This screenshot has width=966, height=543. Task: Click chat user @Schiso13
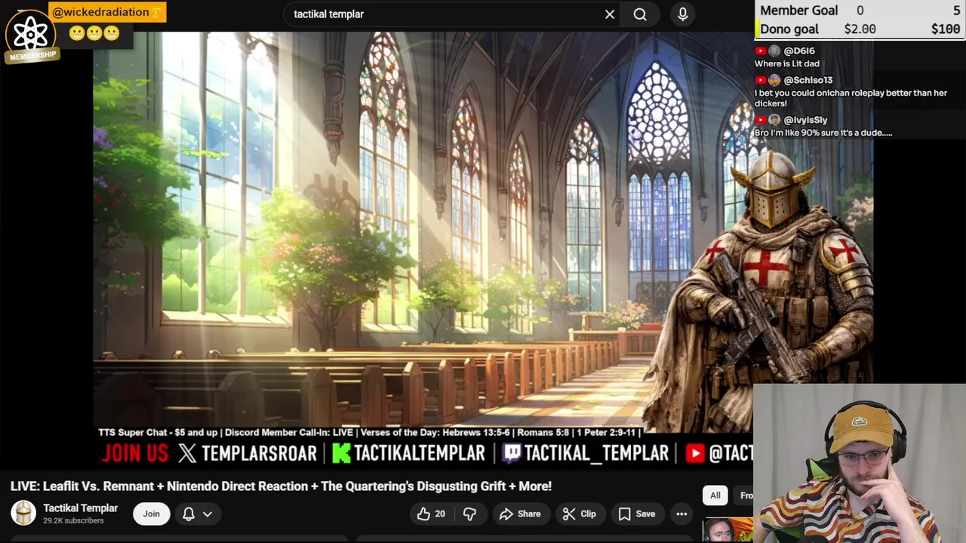click(x=808, y=80)
